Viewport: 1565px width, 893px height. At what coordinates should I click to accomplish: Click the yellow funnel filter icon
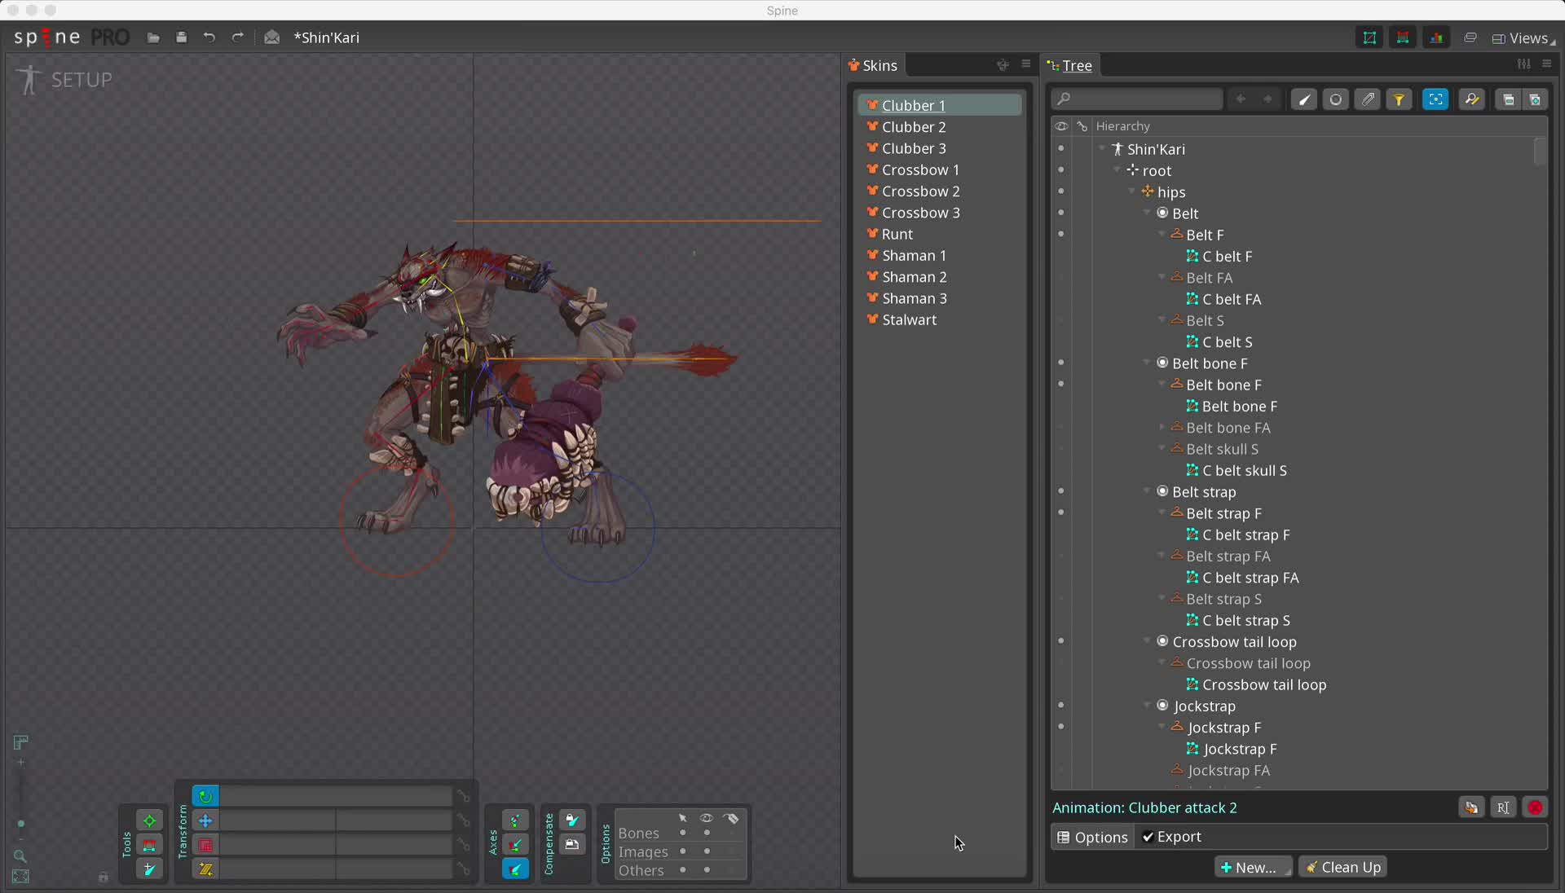[x=1400, y=99]
